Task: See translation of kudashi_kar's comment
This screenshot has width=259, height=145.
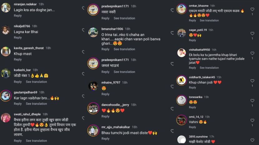Action: click(x=36, y=82)
